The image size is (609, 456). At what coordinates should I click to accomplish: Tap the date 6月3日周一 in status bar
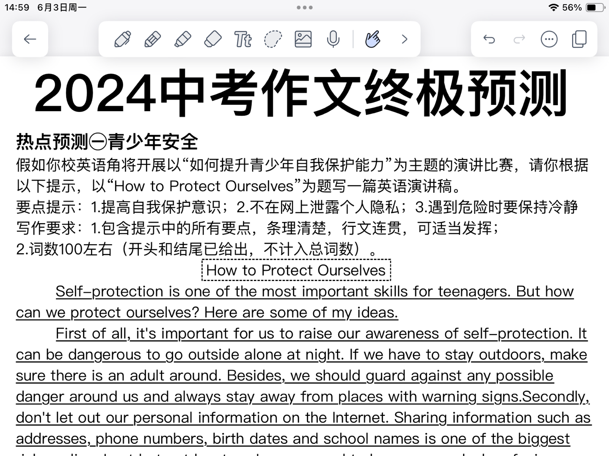[x=62, y=8]
